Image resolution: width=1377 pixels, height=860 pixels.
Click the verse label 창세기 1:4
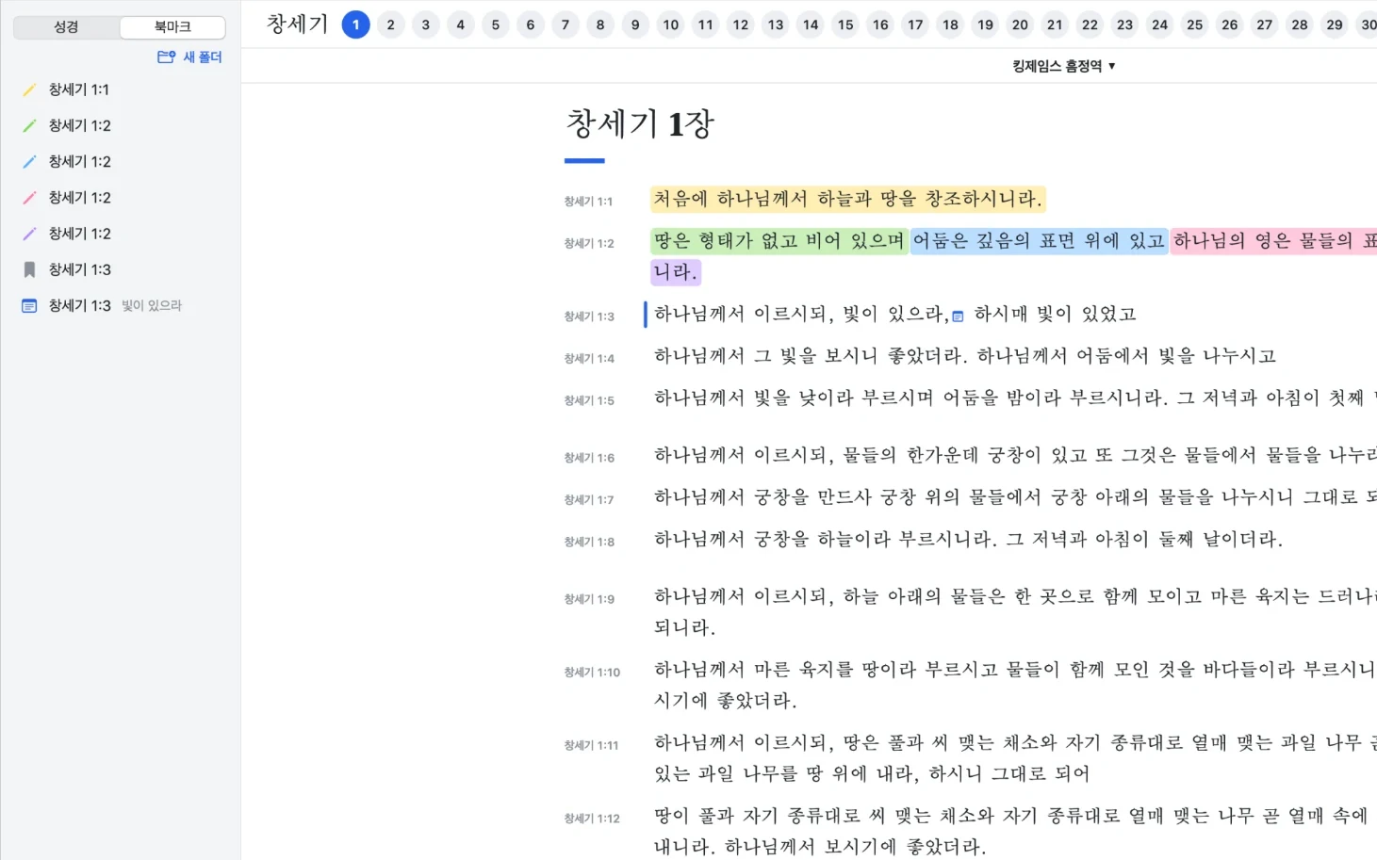pyautogui.click(x=589, y=359)
